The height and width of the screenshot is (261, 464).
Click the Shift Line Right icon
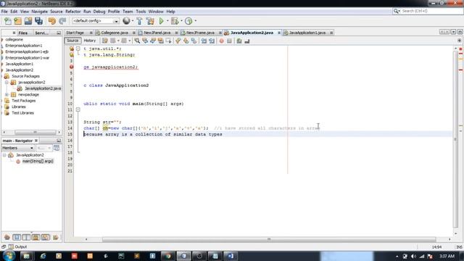pyautogui.click(x=212, y=41)
